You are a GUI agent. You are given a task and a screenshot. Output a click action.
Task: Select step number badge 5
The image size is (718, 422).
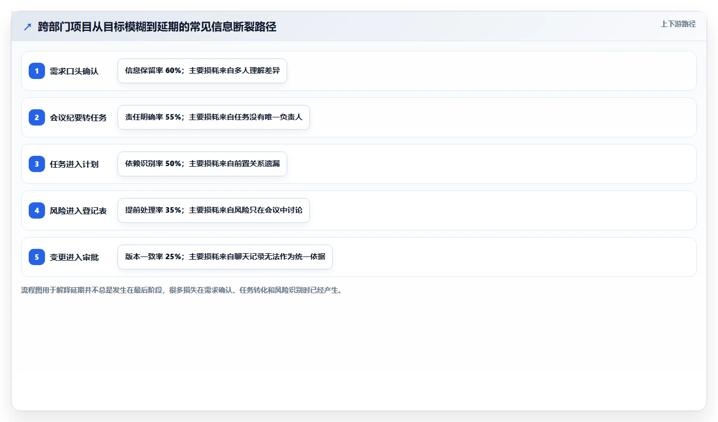tap(37, 257)
